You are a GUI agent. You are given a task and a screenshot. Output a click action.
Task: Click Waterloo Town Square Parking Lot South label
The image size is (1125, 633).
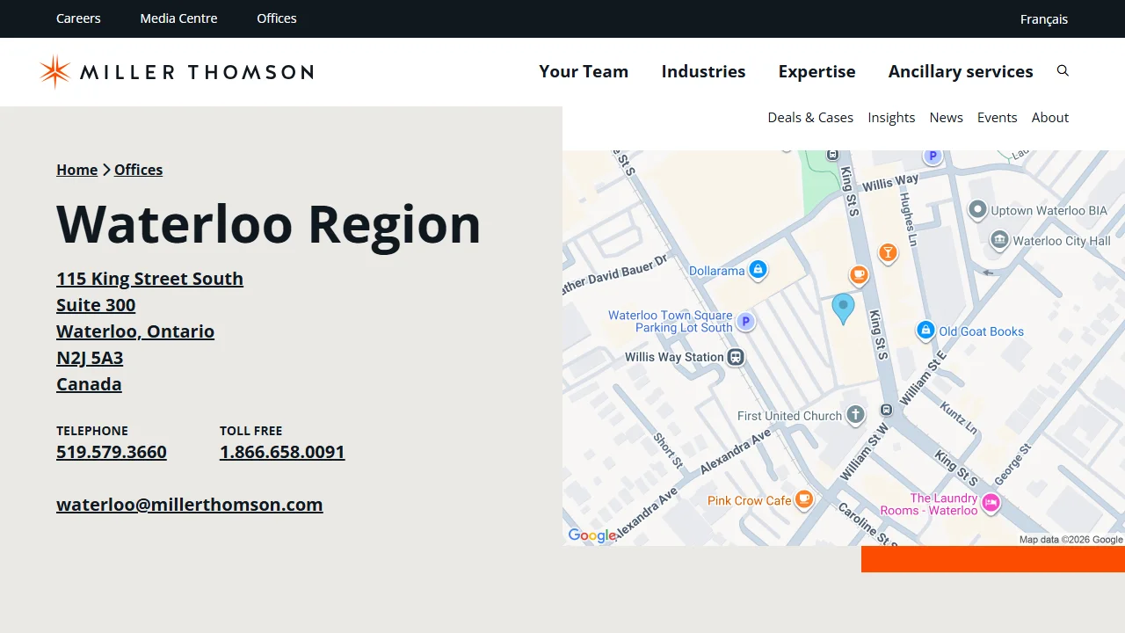(671, 321)
